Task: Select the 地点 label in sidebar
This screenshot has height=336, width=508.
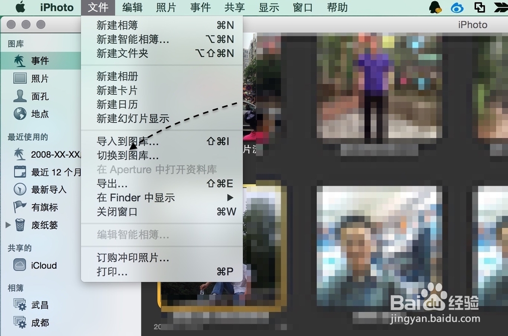Action: [40, 114]
